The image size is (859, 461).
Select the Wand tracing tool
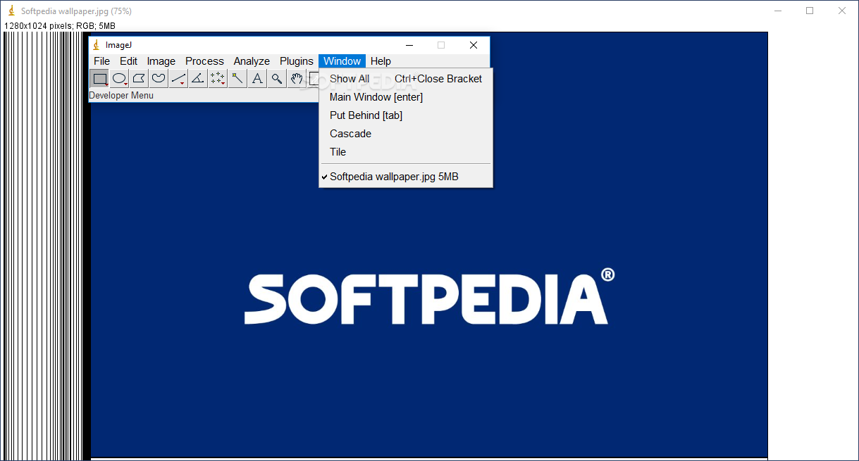pos(238,79)
